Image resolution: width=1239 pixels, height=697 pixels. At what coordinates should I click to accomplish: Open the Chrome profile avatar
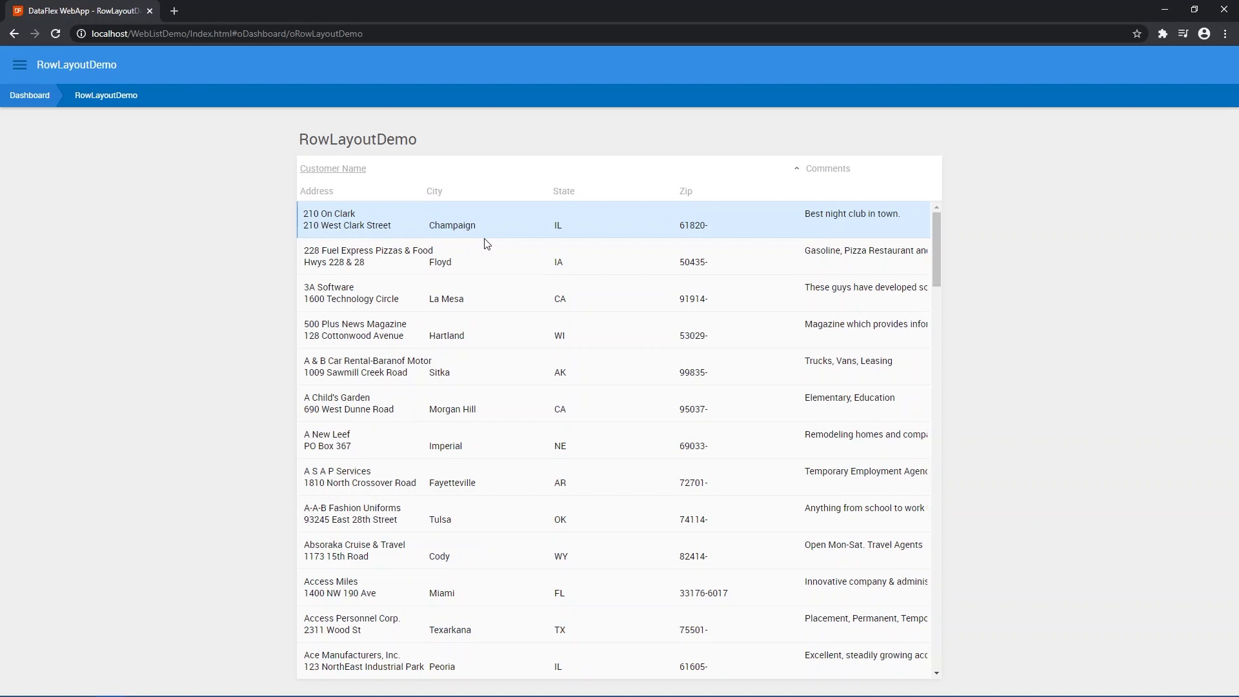pyautogui.click(x=1204, y=34)
